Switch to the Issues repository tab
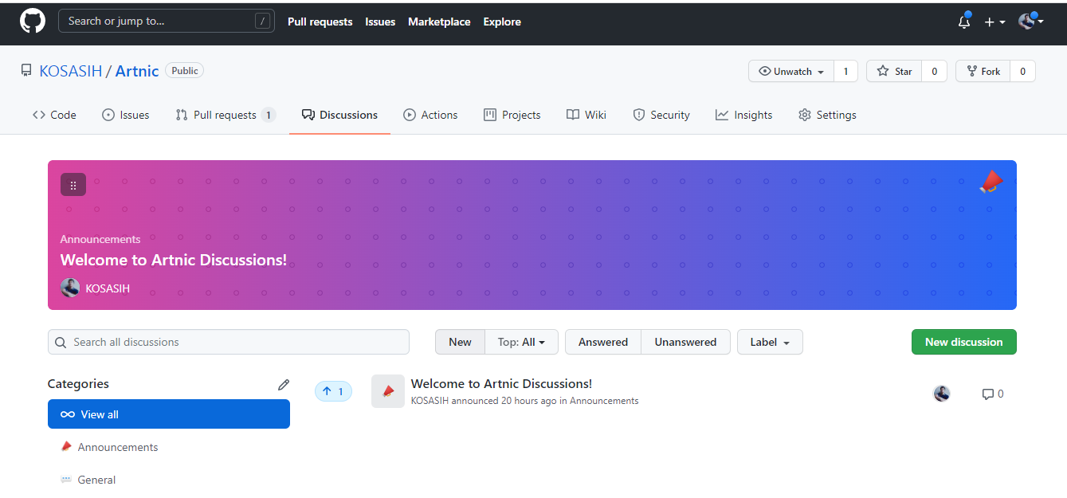Viewport: 1067px width, 498px height. [x=126, y=115]
